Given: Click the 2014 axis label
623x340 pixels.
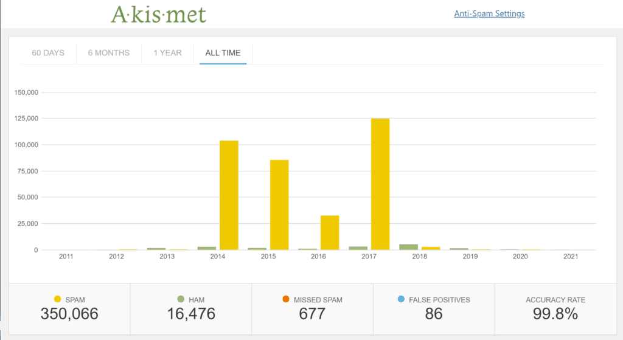Looking at the screenshot, I should (x=217, y=257).
